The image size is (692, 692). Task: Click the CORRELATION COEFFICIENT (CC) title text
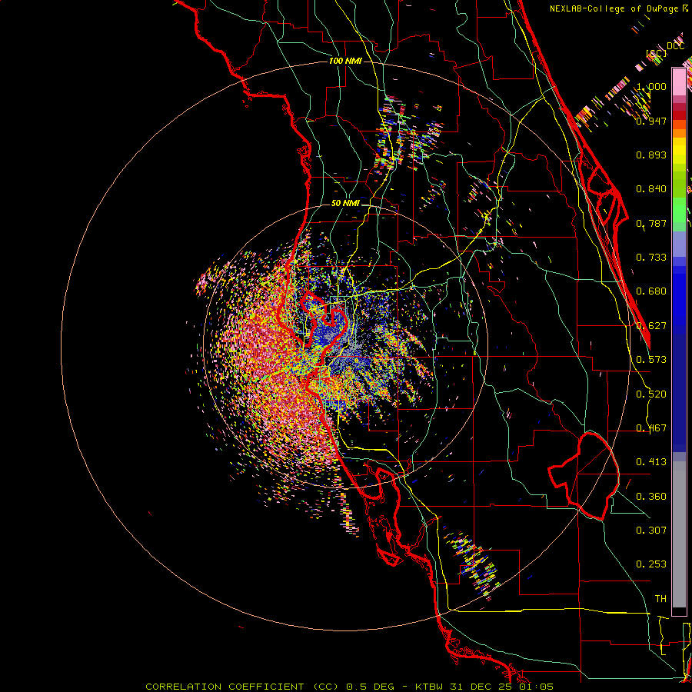(x=242, y=687)
